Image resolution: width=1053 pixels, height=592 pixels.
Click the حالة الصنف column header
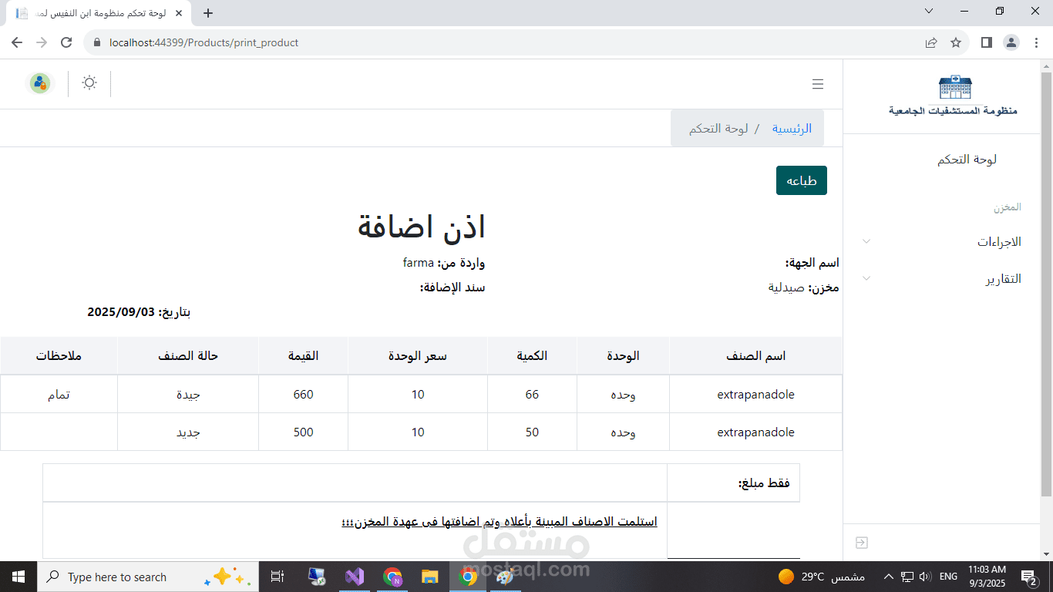188,355
